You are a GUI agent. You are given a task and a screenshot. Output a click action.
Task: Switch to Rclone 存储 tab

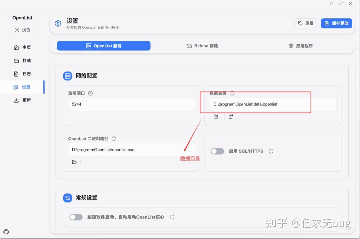202,46
